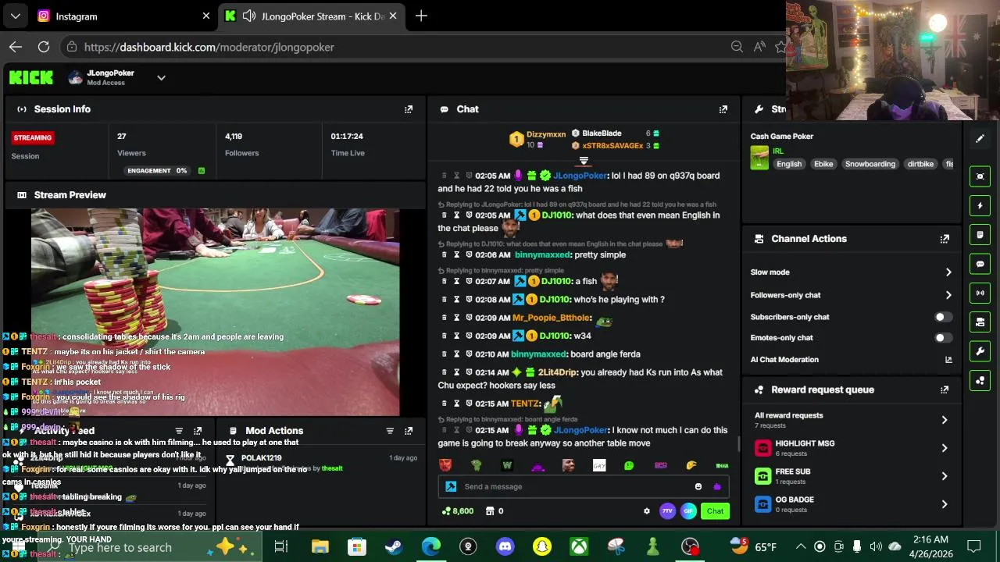This screenshot has height=562, width=1000.
Task: Click the browser address bar URL
Action: [x=209, y=47]
